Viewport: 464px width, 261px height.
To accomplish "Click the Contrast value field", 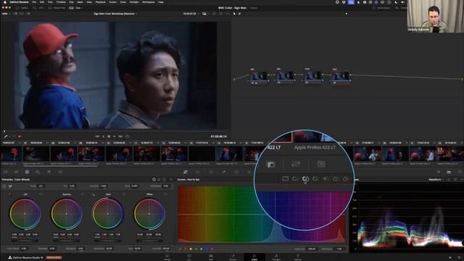I will [x=104, y=186].
